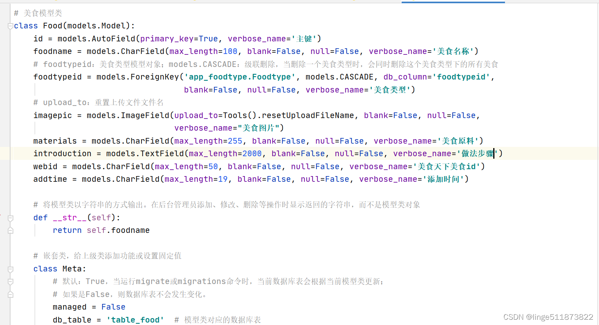The width and height of the screenshot is (599, 325).
Task: Click the materials variable name
Action: (x=55, y=141)
